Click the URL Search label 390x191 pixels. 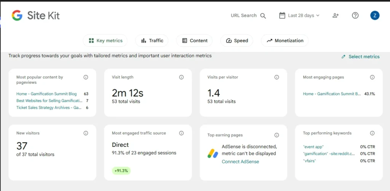click(x=243, y=15)
